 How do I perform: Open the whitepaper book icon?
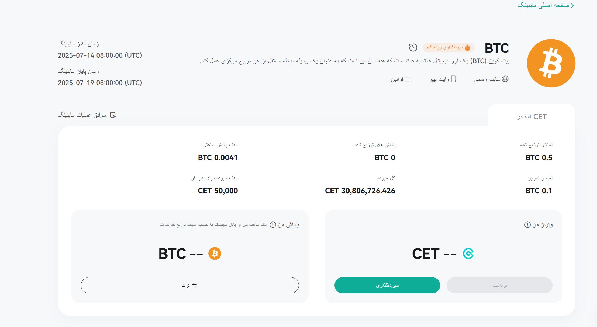click(x=454, y=79)
